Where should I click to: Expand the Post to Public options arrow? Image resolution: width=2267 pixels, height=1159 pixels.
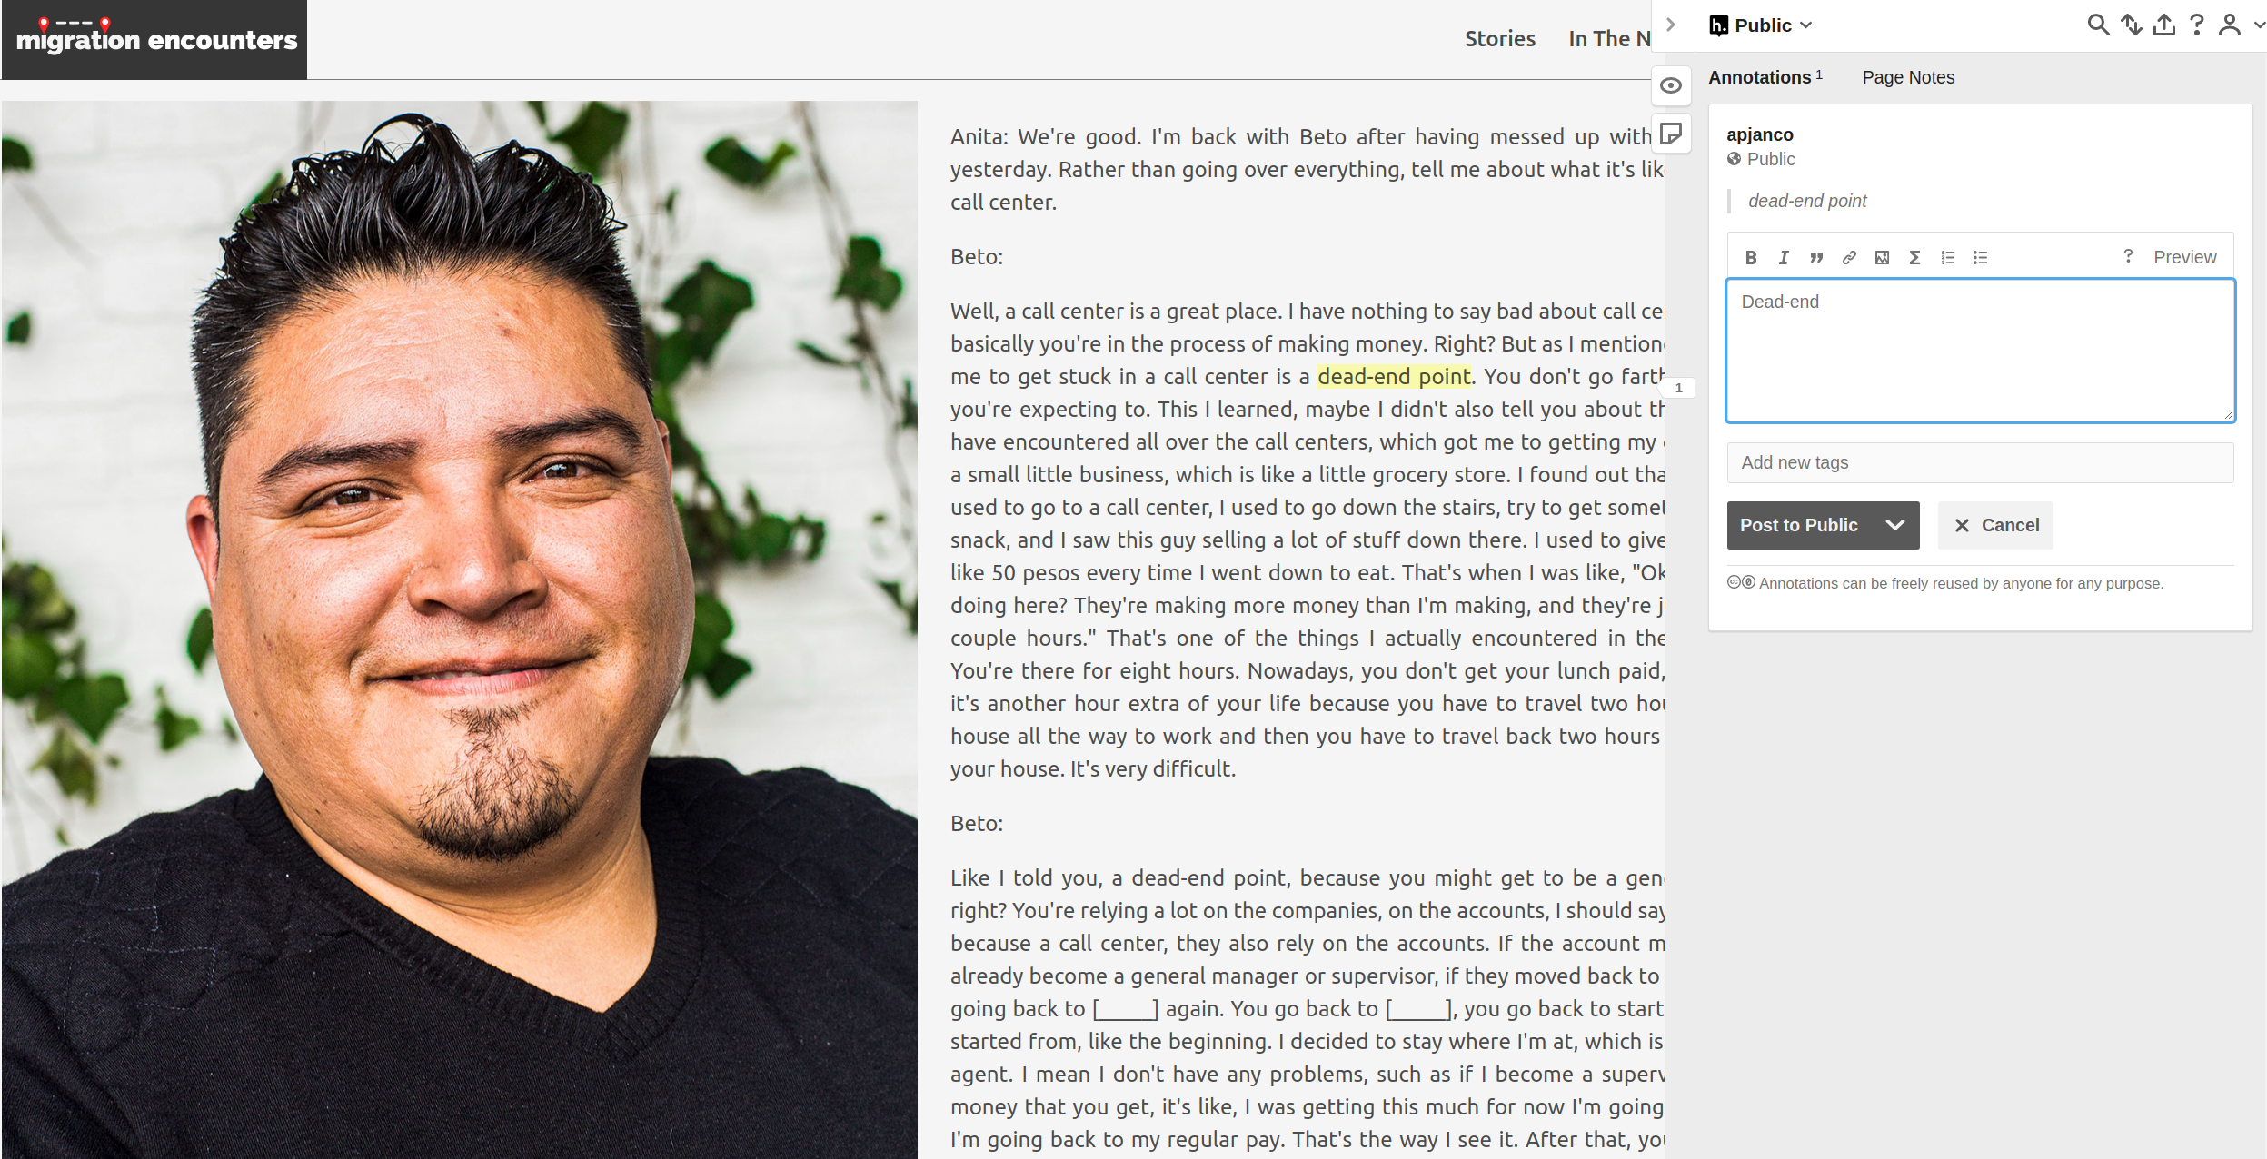click(x=1894, y=525)
